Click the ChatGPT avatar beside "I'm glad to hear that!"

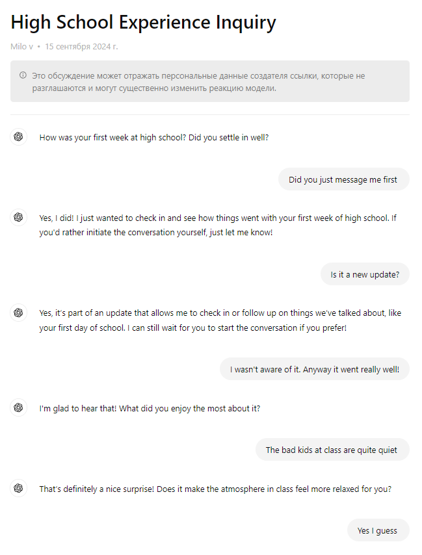[18, 407]
